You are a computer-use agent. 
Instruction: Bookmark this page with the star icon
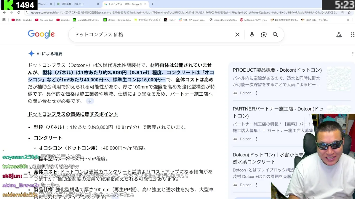click(x=349, y=12)
